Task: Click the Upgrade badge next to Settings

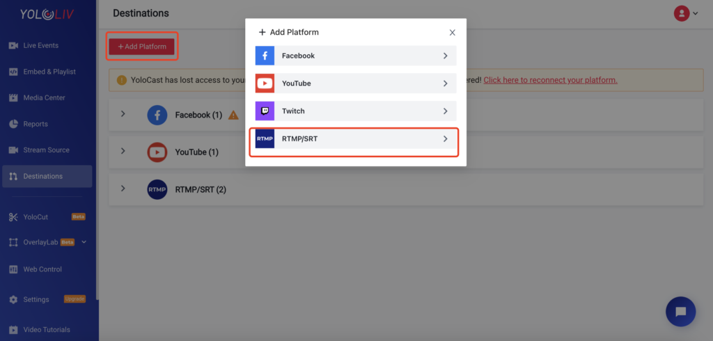Action: pos(75,299)
